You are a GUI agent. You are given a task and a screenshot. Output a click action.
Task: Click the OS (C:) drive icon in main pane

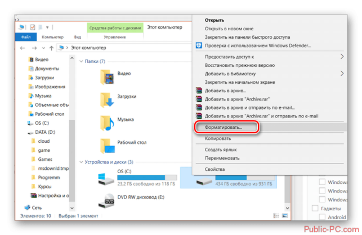(x=106, y=179)
